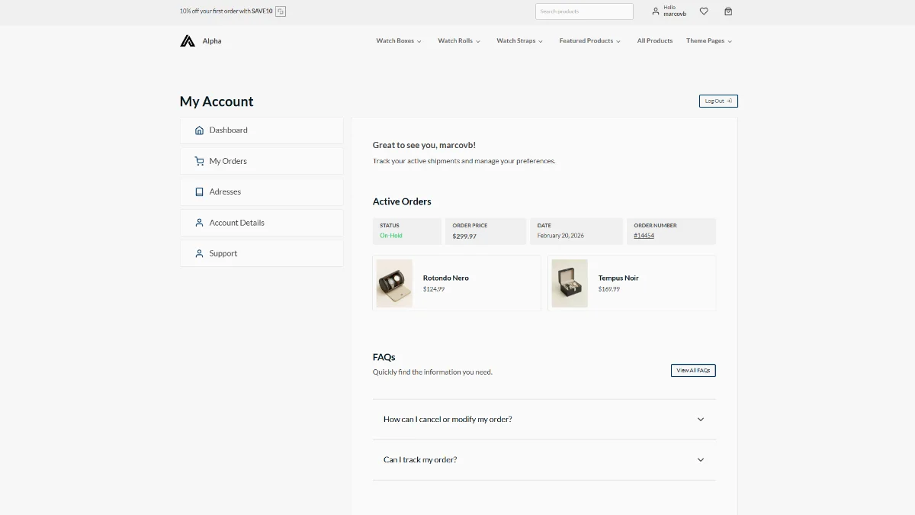Click the My Orders cart icon
Viewport: 915px width, 515px height.
coord(199,161)
